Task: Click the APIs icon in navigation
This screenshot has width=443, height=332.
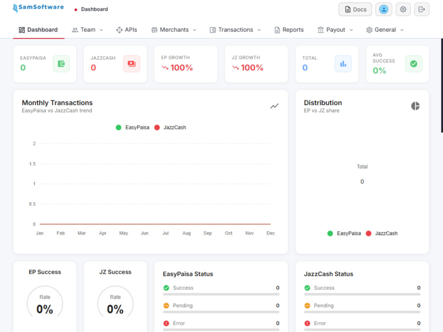Action: coord(119,30)
